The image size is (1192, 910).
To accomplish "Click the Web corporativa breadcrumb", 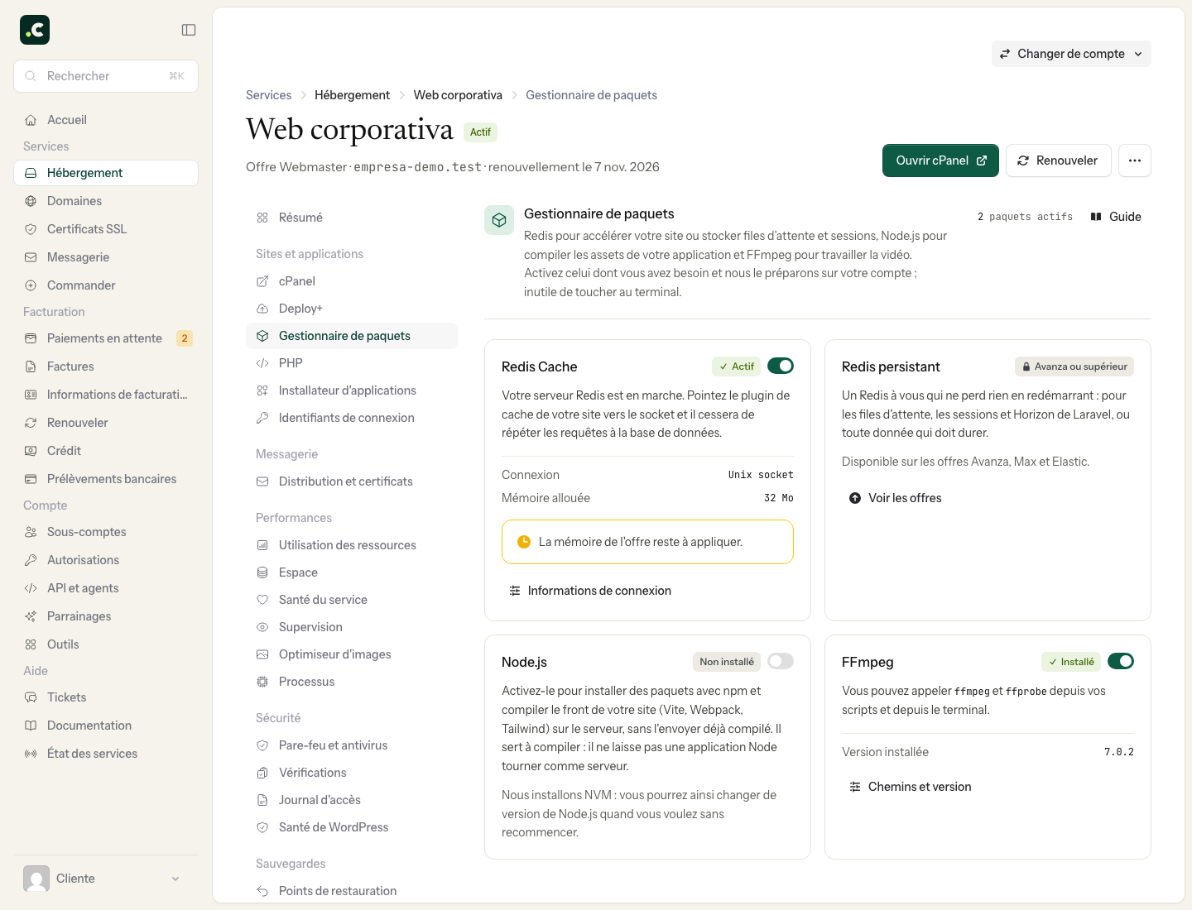I will pyautogui.click(x=458, y=95).
